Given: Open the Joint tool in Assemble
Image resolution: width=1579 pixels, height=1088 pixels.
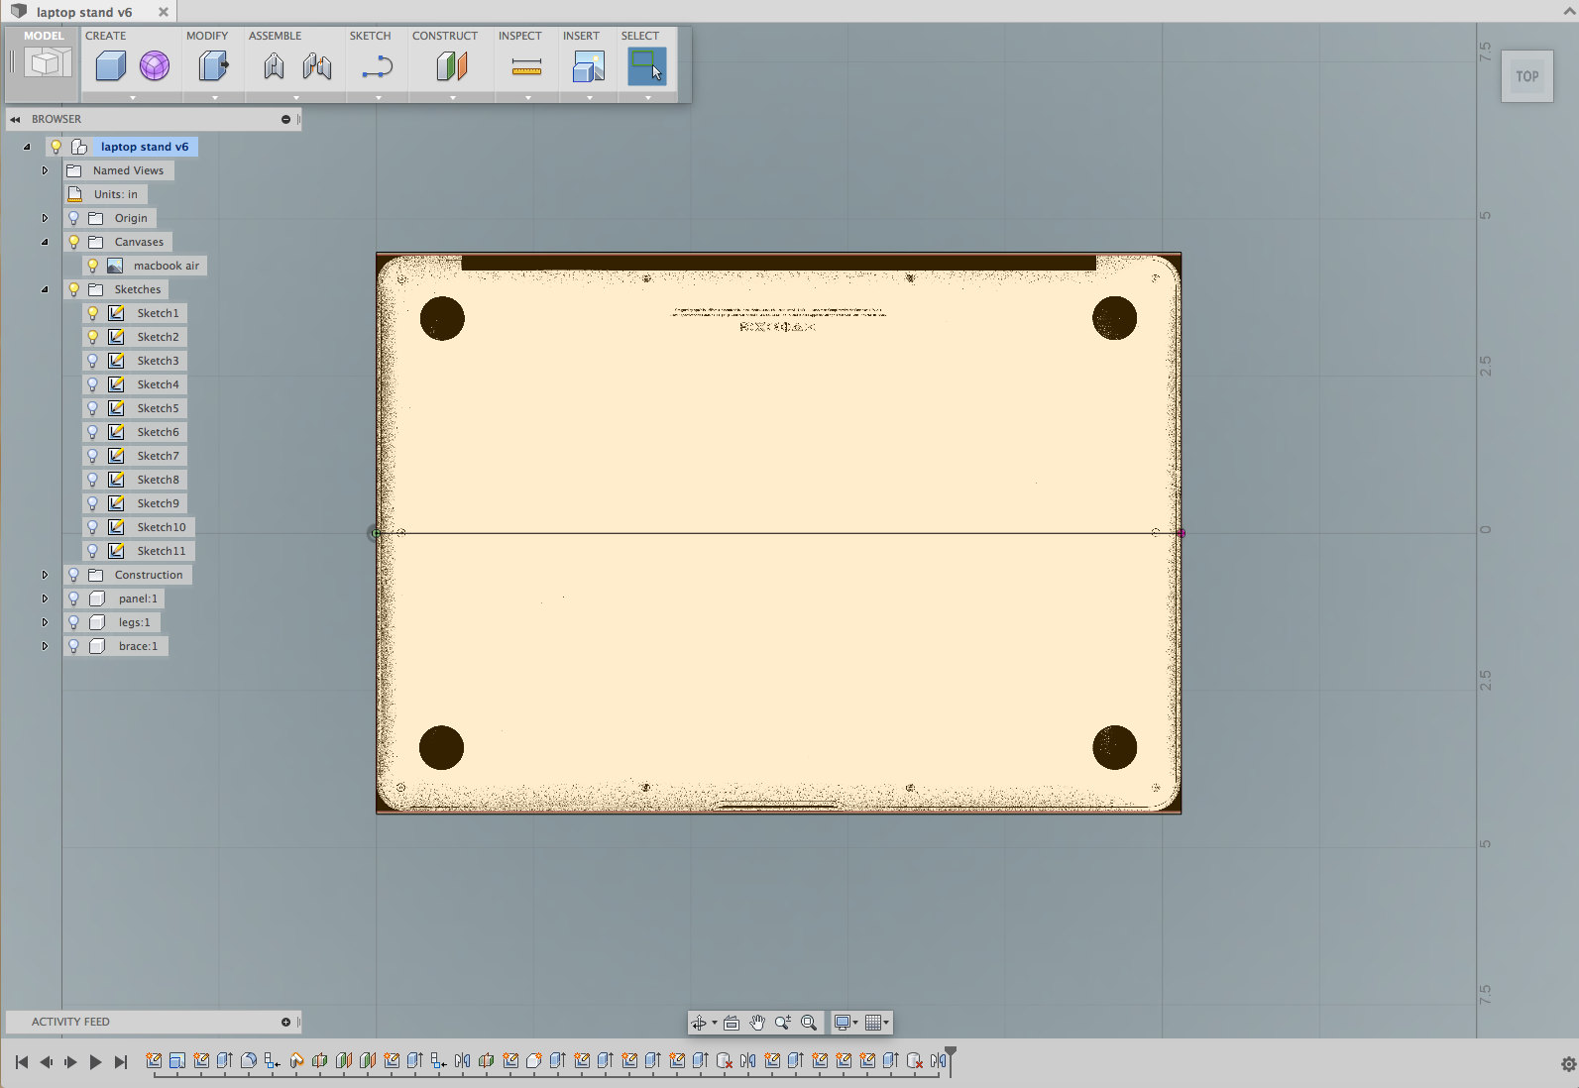Looking at the screenshot, I should tap(274, 66).
